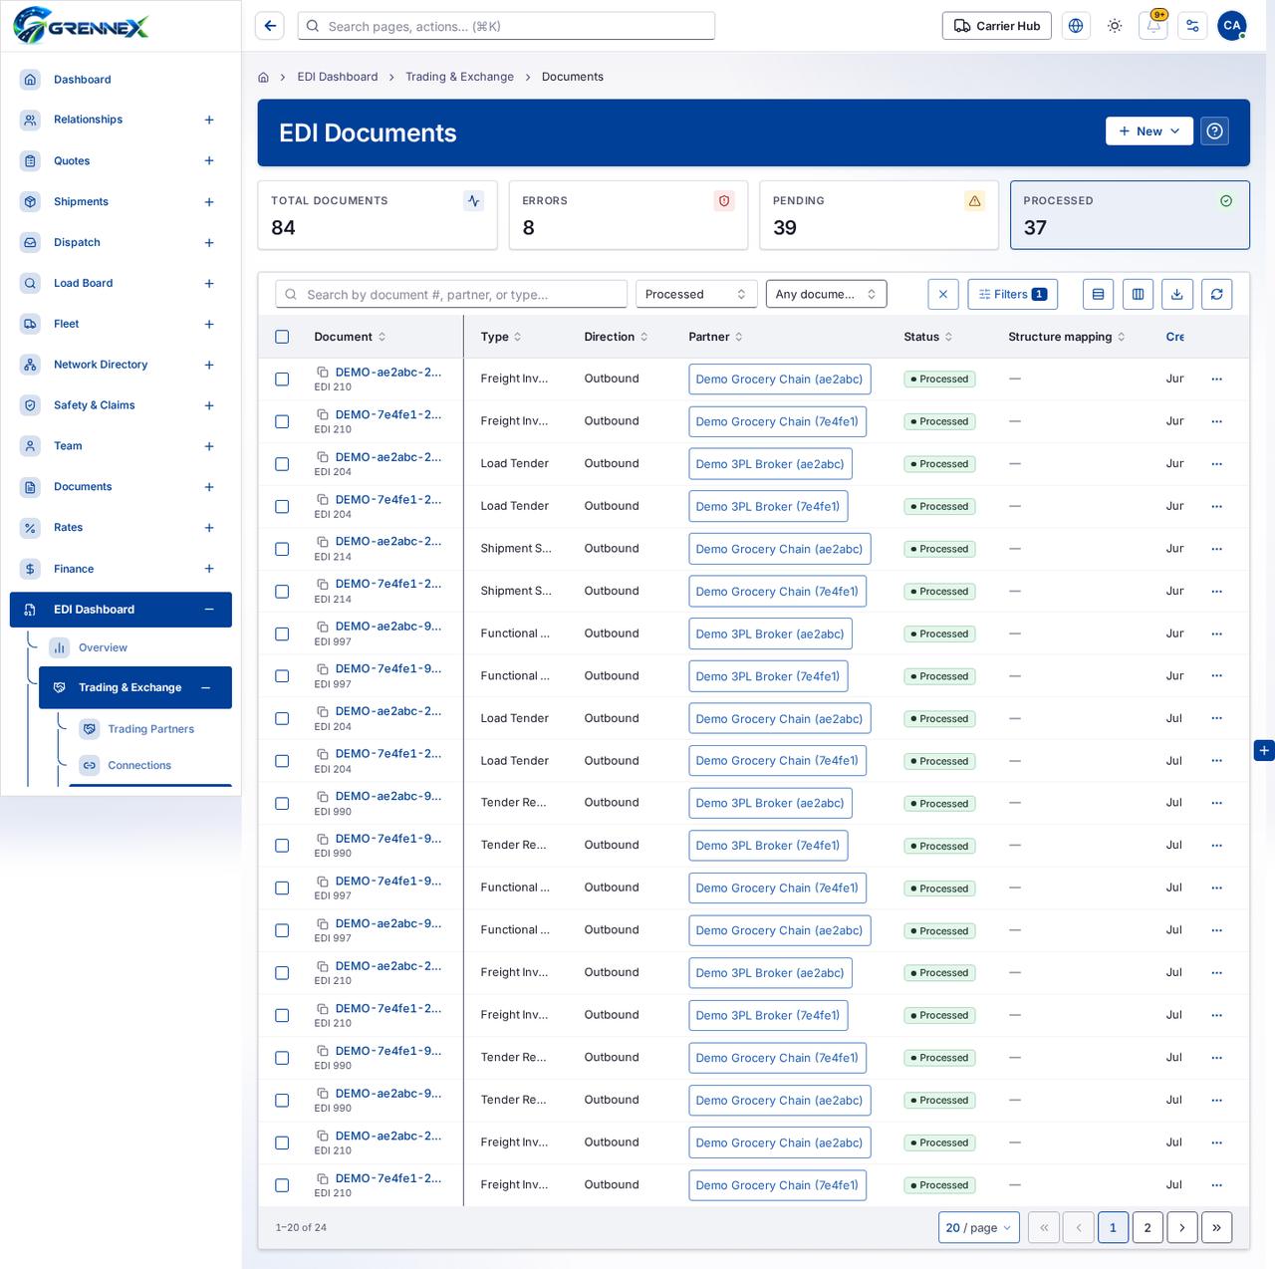Check the first DEMO-ae2abc EDI 210 row
The width and height of the screenshot is (1275, 1269).
pyautogui.click(x=282, y=379)
